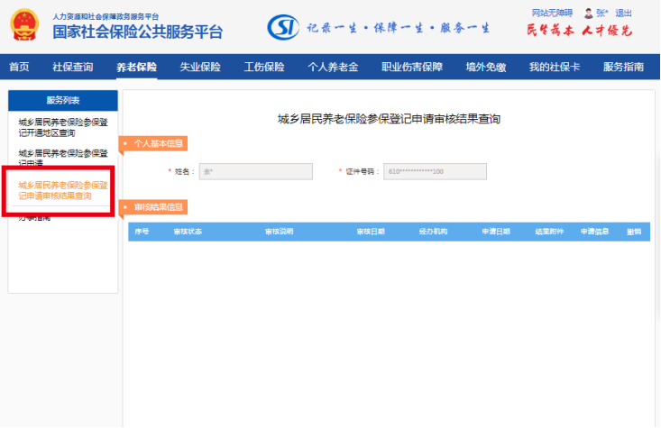Select the 养老保险 navigation tab
The image size is (661, 428).
tap(136, 68)
